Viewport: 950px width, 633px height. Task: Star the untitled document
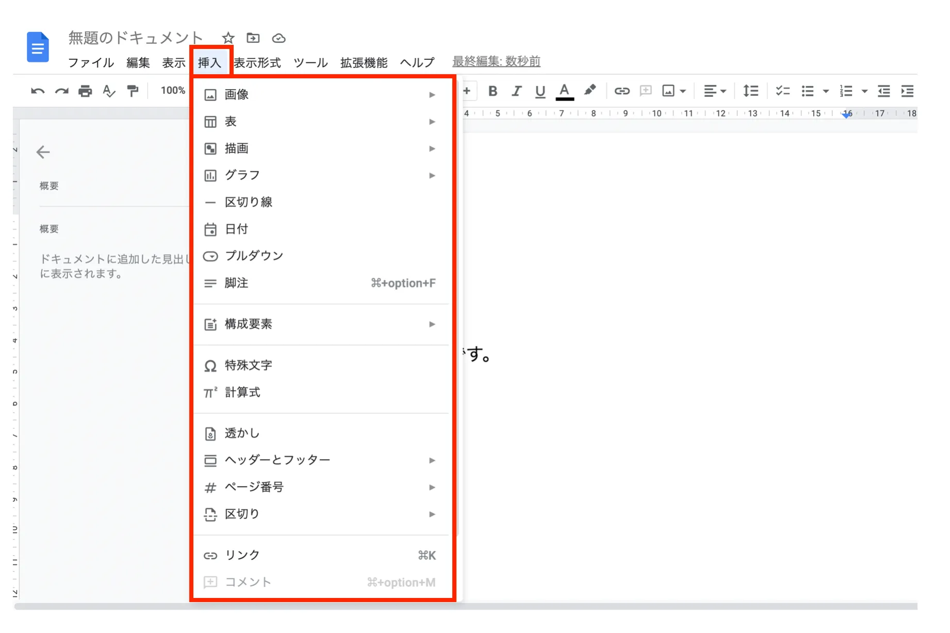[x=228, y=38]
